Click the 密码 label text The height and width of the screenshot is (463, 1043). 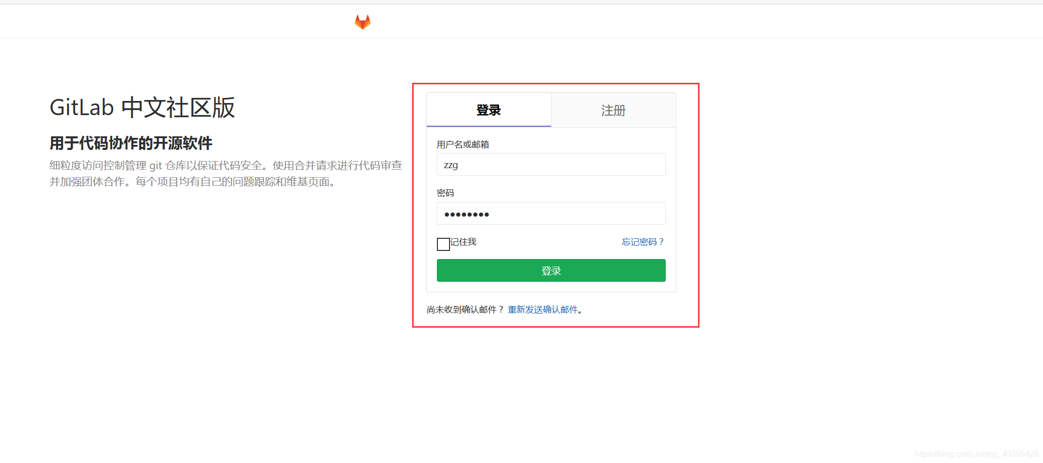[445, 193]
